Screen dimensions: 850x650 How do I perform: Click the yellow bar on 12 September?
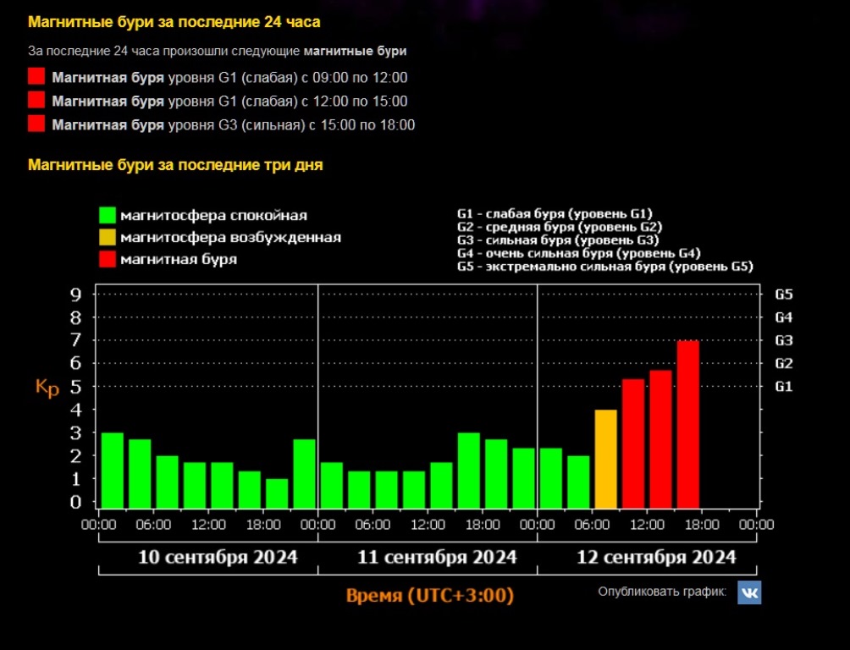(605, 457)
